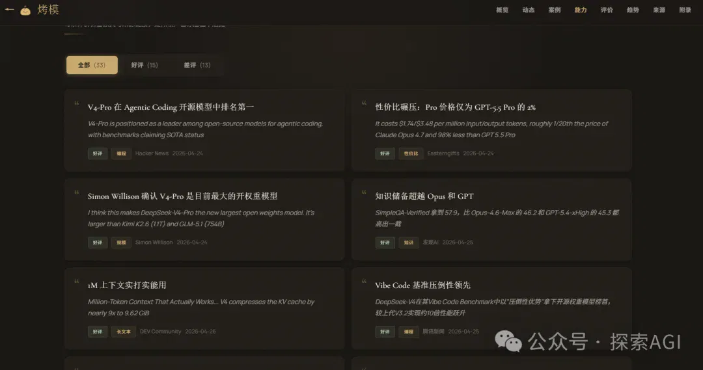Click the 编程 tag on the 腾讯新闻 card

(x=408, y=332)
